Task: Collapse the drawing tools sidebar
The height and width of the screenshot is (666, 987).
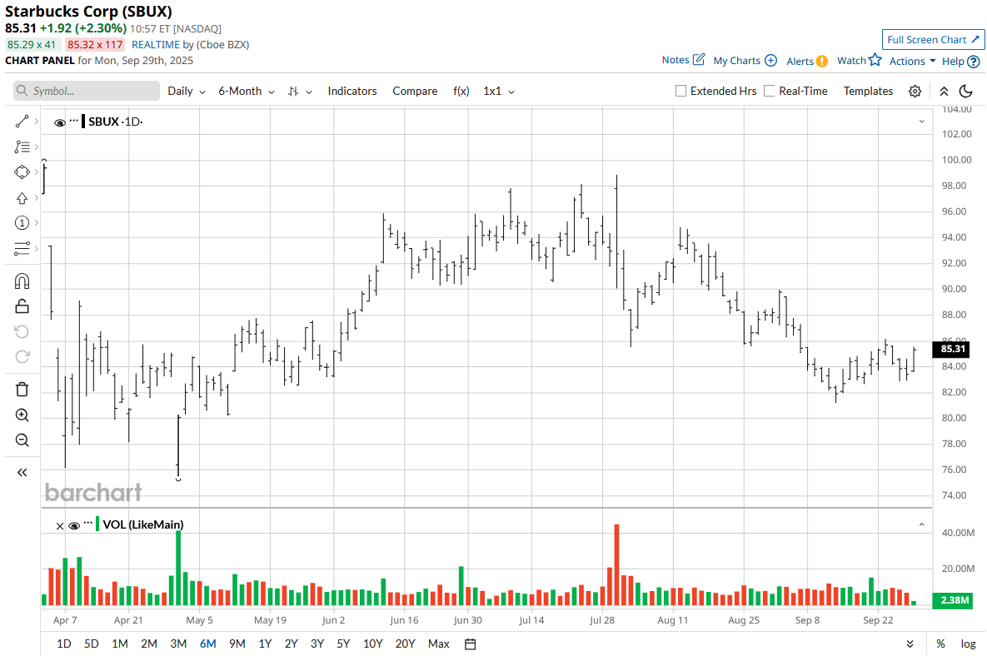Action: pos(22,472)
